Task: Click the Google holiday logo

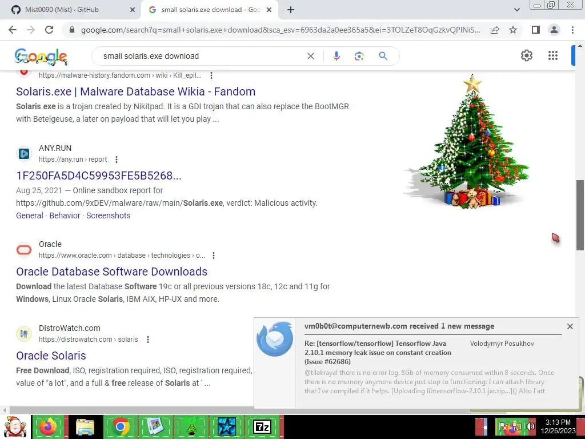Action: 41,57
